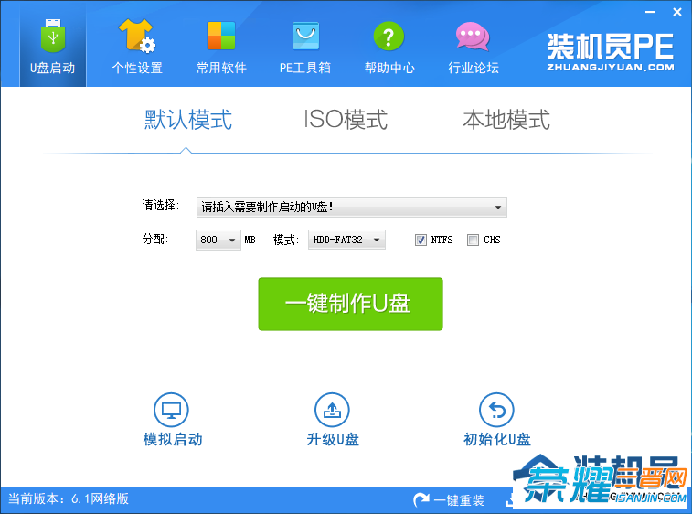Image resolution: width=692 pixels, height=514 pixels.
Task: Click the 升级U盘 upload icon
Action: click(332, 410)
